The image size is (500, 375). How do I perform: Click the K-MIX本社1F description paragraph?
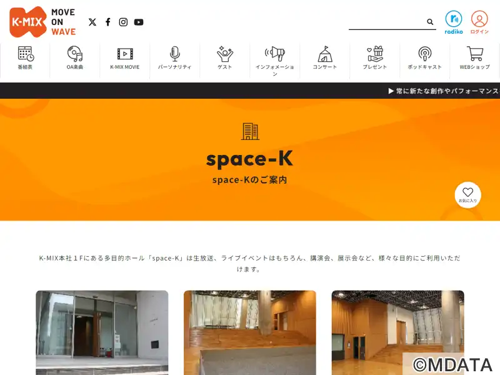249,263
